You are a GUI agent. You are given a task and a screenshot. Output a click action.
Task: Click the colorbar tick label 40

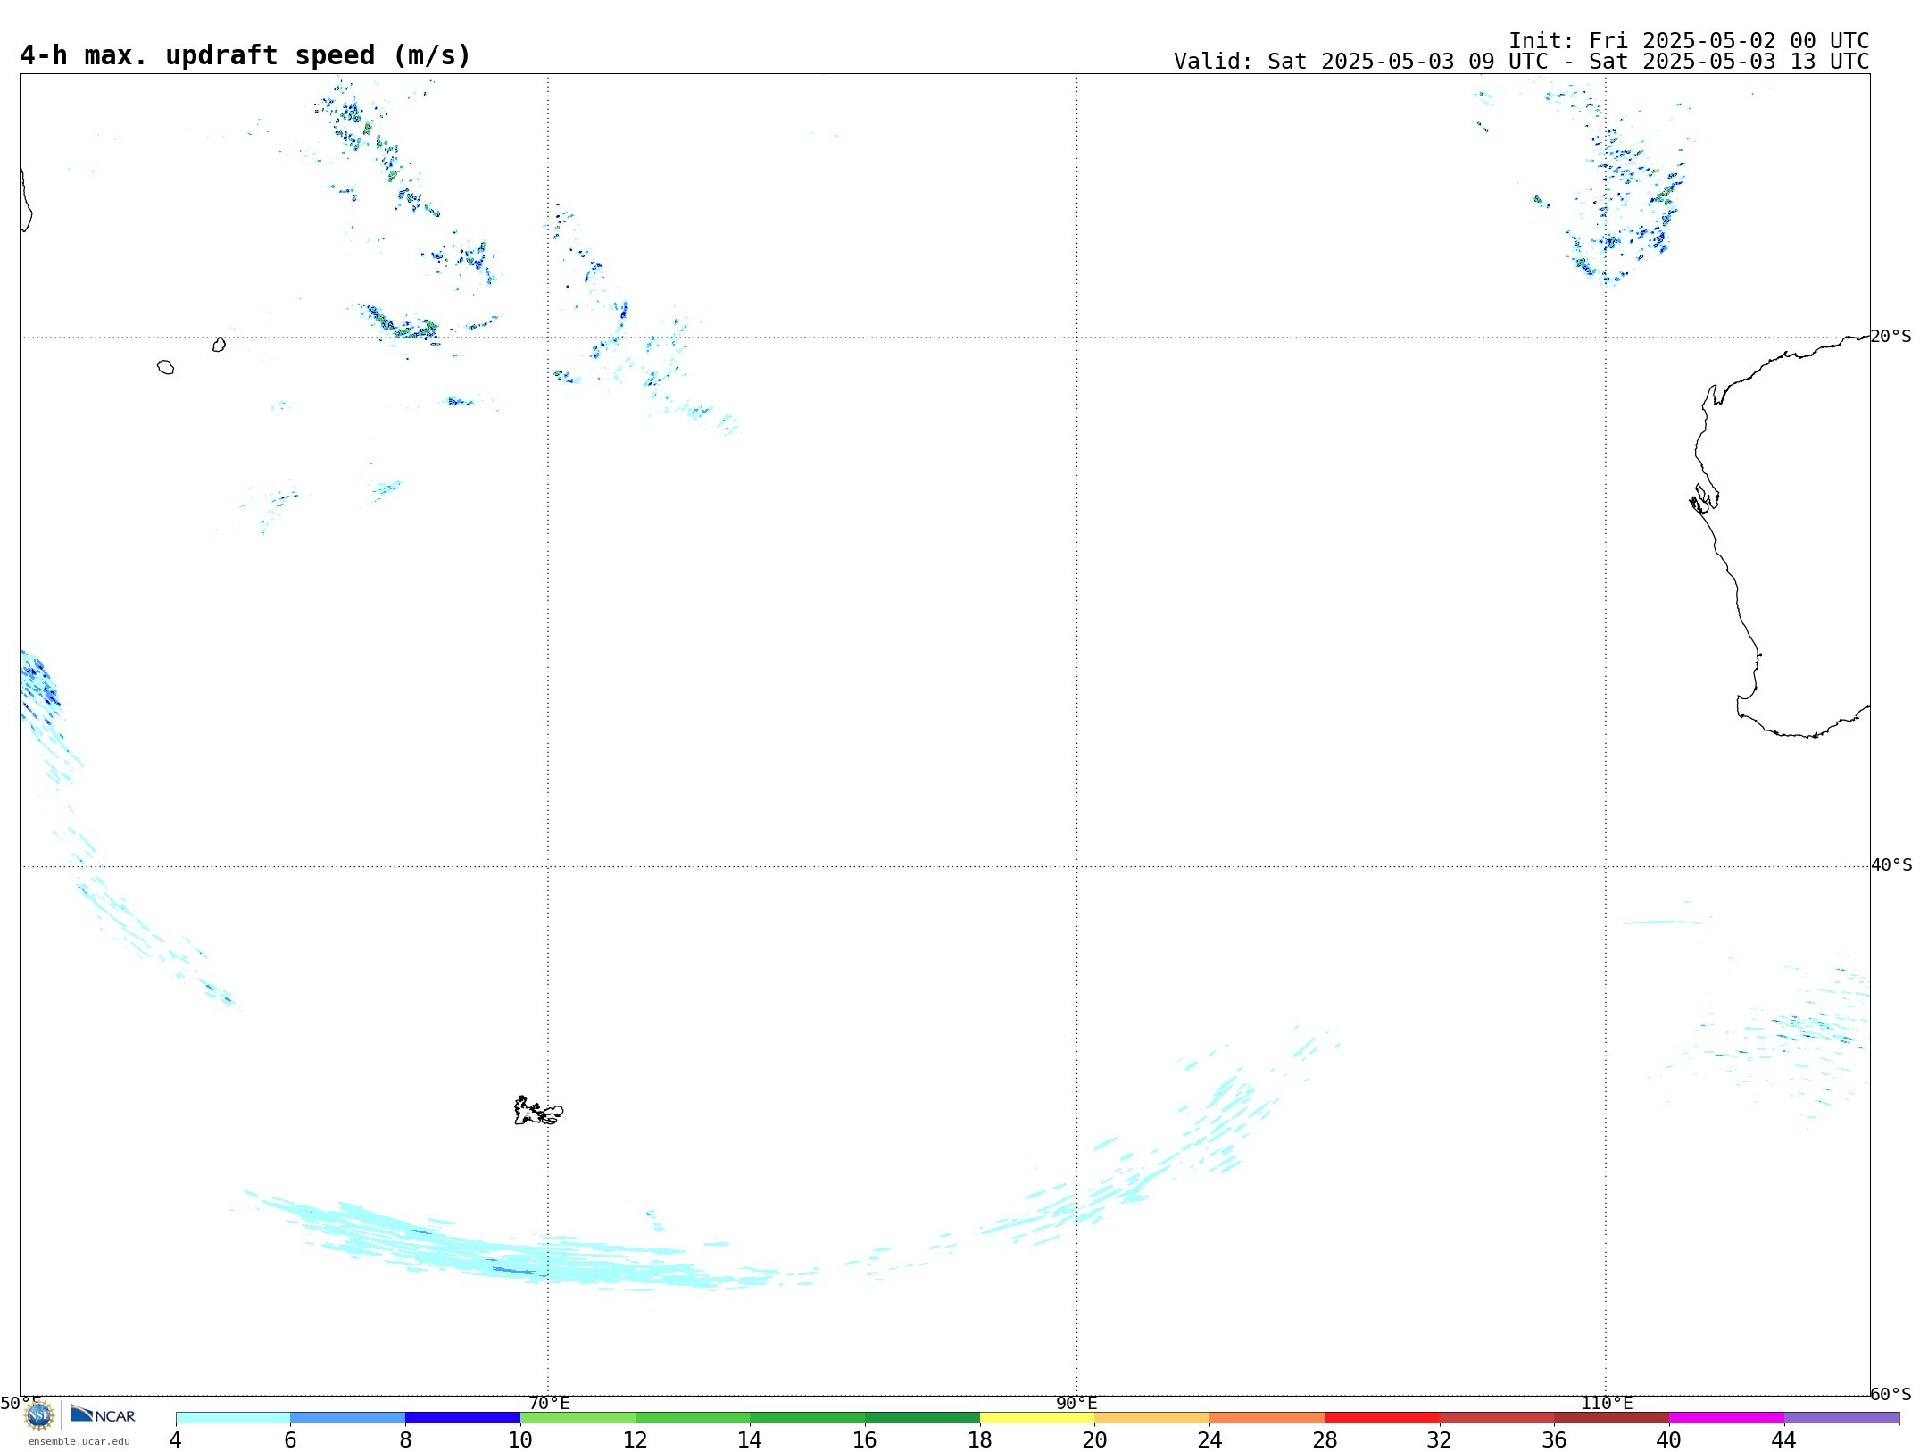point(1669,1439)
